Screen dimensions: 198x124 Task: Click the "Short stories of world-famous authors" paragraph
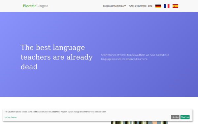coord(135,57)
